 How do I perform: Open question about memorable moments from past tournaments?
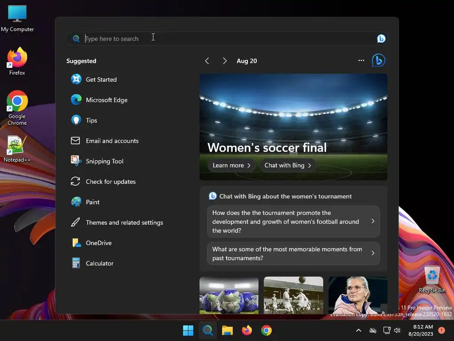(x=294, y=254)
